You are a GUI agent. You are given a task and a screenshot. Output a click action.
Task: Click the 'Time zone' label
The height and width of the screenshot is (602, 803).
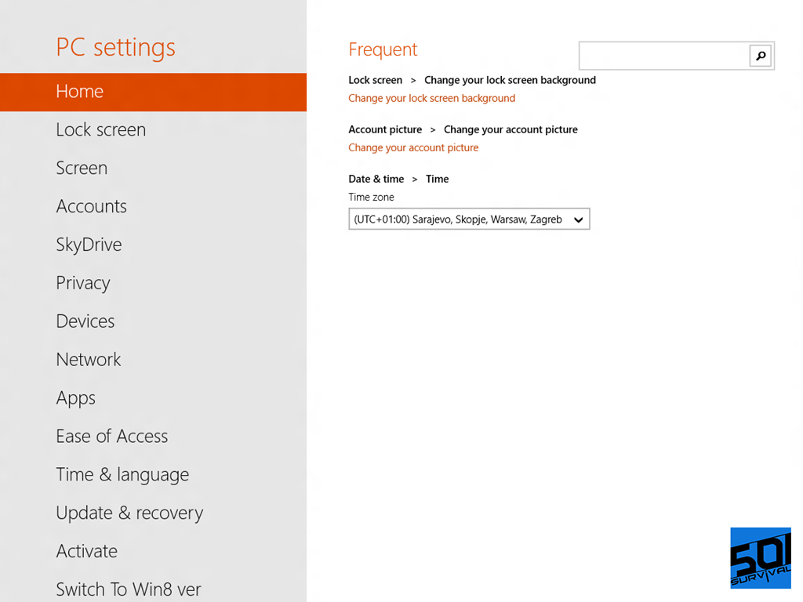371,197
